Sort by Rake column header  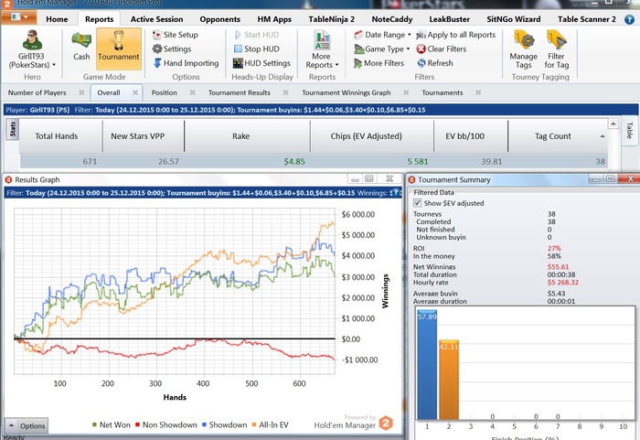coord(248,136)
